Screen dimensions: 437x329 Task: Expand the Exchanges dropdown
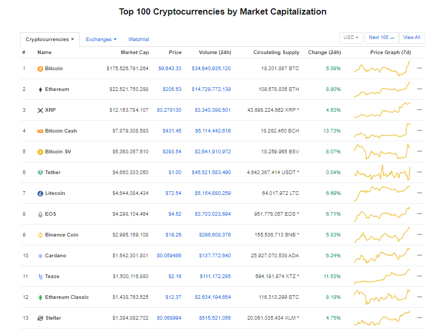pyautogui.click(x=101, y=40)
